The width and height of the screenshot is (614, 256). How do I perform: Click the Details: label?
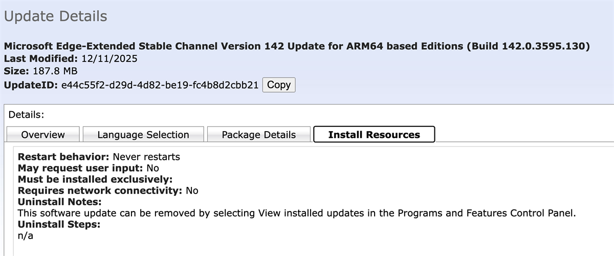(x=27, y=115)
